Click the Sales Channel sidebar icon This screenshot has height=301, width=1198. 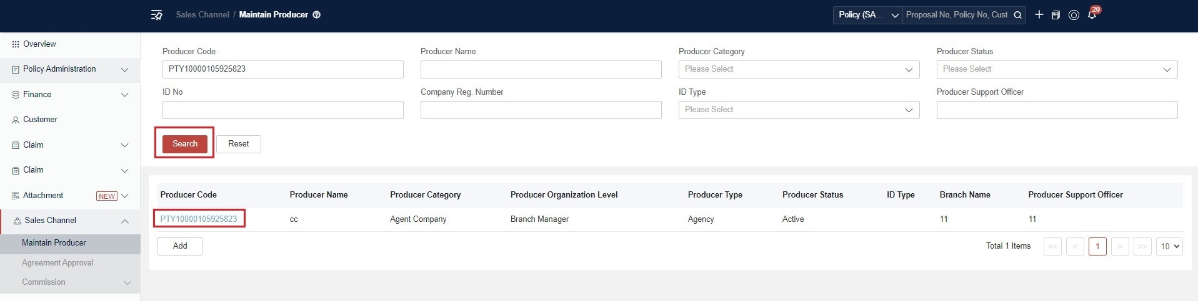pos(17,221)
